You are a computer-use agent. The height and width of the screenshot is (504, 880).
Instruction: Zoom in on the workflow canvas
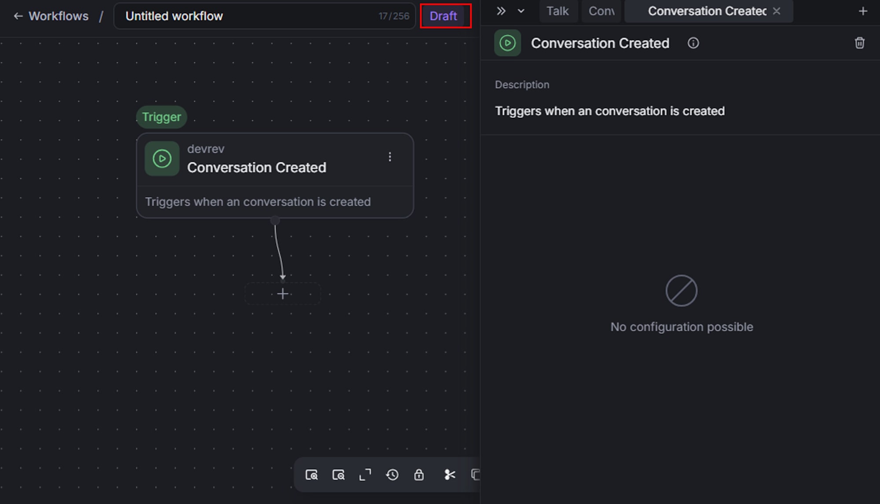(312, 475)
